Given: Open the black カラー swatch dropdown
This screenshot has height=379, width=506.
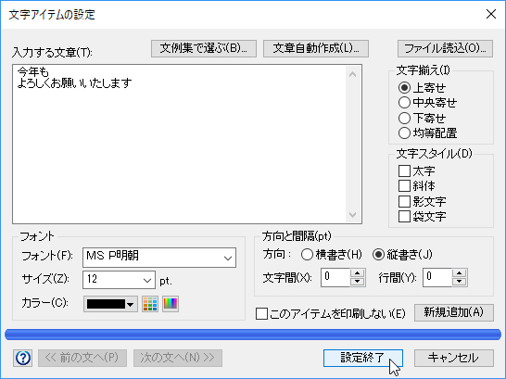Looking at the screenshot, I should (110, 304).
